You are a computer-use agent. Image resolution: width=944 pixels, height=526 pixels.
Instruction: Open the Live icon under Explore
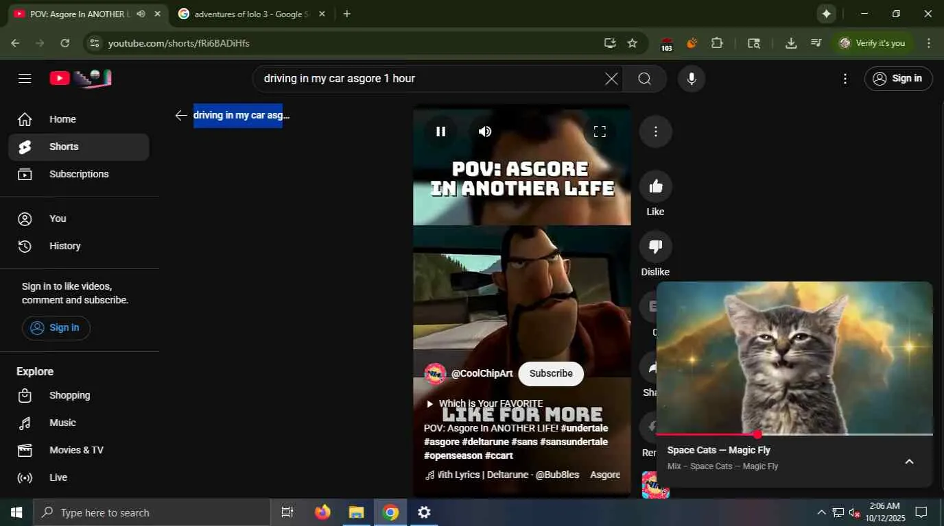[25, 477]
